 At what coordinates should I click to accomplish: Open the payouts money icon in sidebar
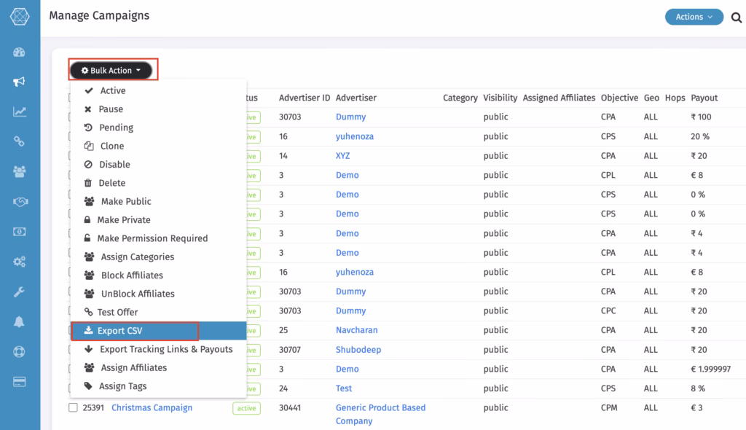point(20,232)
